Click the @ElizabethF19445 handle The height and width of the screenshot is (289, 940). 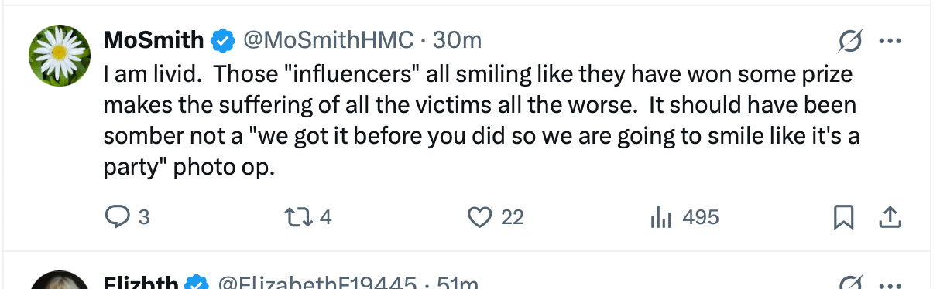pos(318,284)
